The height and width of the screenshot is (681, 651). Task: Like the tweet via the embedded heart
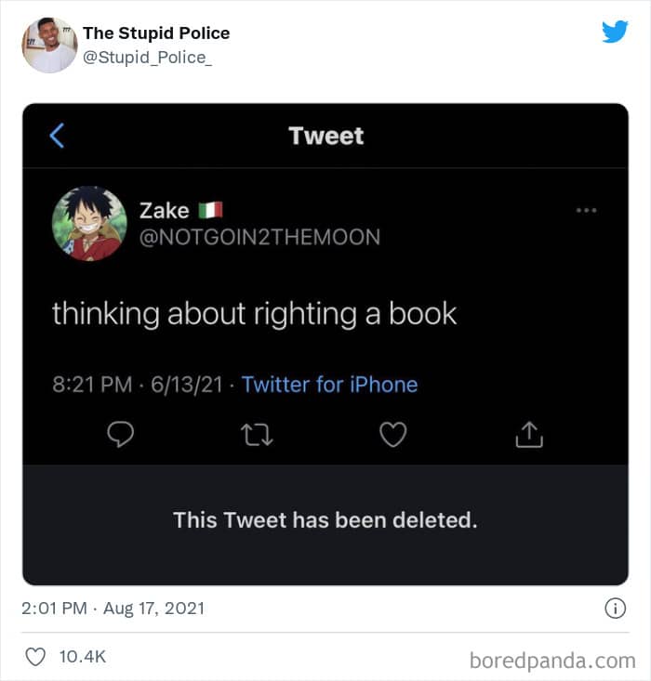pyautogui.click(x=393, y=434)
